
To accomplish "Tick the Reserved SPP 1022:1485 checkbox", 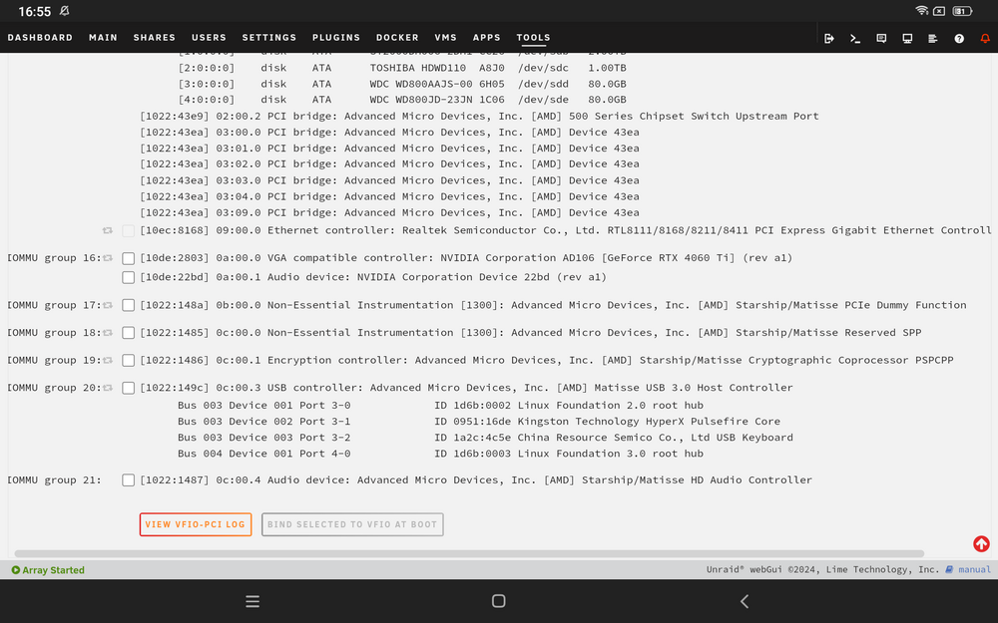I will (128, 333).
